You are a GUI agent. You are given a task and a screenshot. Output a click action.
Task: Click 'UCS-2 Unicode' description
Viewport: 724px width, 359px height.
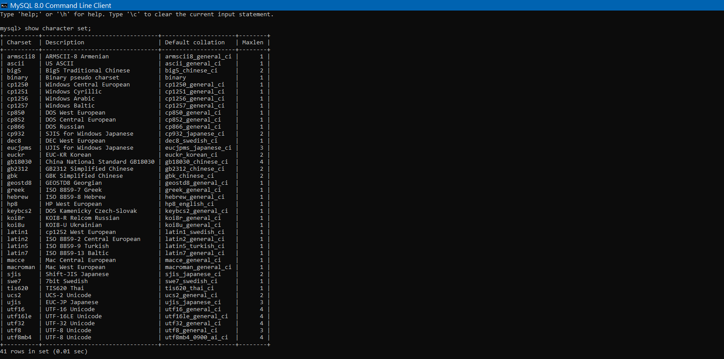tap(68, 295)
